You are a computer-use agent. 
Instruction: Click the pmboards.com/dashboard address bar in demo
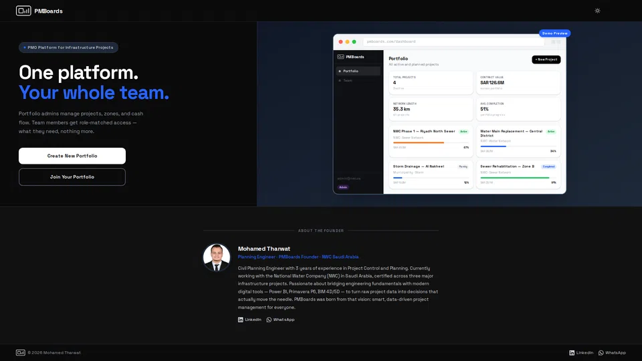click(x=453, y=41)
